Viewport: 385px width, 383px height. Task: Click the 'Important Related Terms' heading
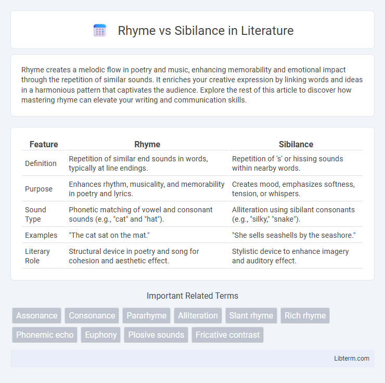point(192,296)
